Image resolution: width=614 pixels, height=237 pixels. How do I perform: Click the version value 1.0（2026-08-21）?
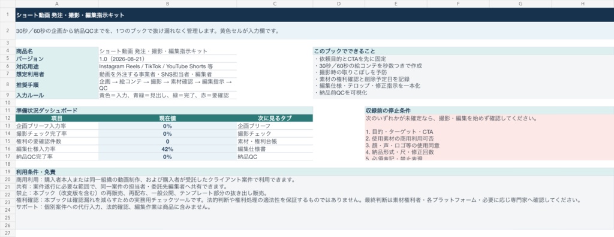168,59
